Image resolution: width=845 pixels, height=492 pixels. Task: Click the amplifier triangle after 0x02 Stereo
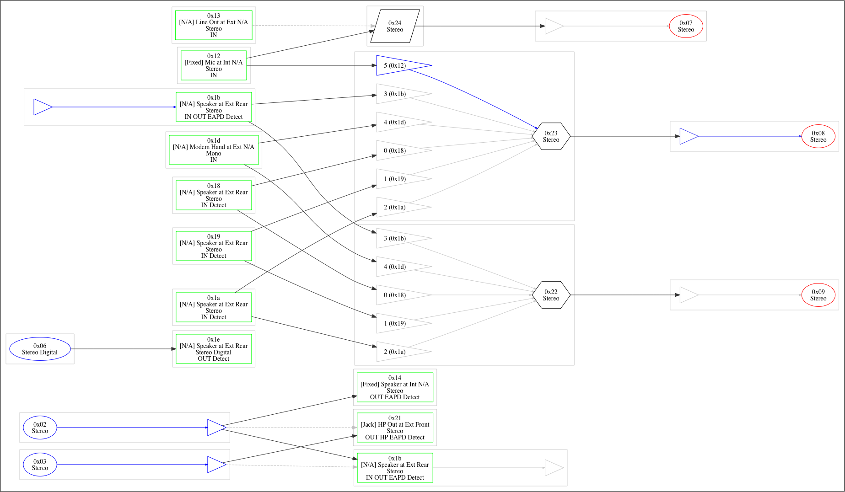click(216, 428)
